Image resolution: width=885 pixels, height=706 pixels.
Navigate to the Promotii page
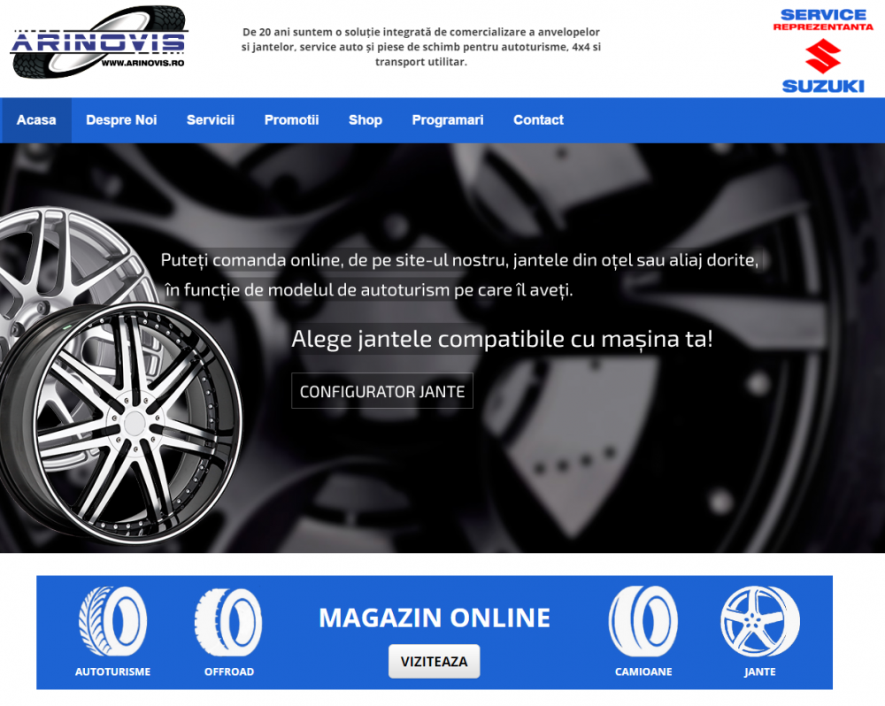[291, 120]
